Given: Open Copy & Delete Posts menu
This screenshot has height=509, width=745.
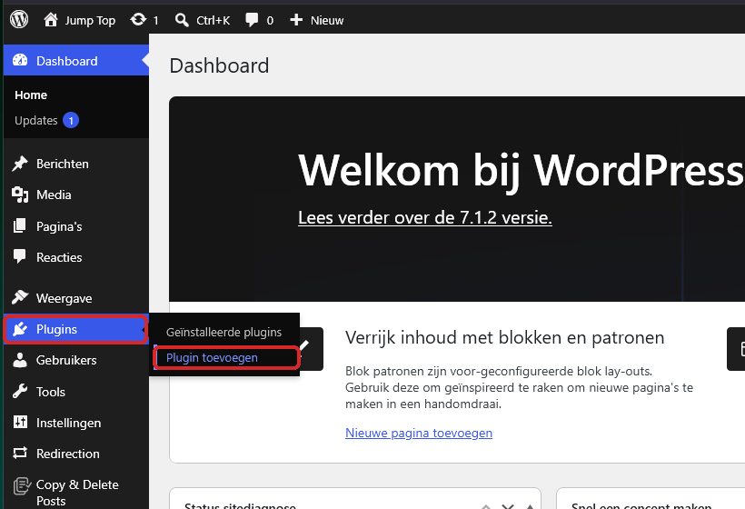Looking at the screenshot, I should [x=76, y=492].
